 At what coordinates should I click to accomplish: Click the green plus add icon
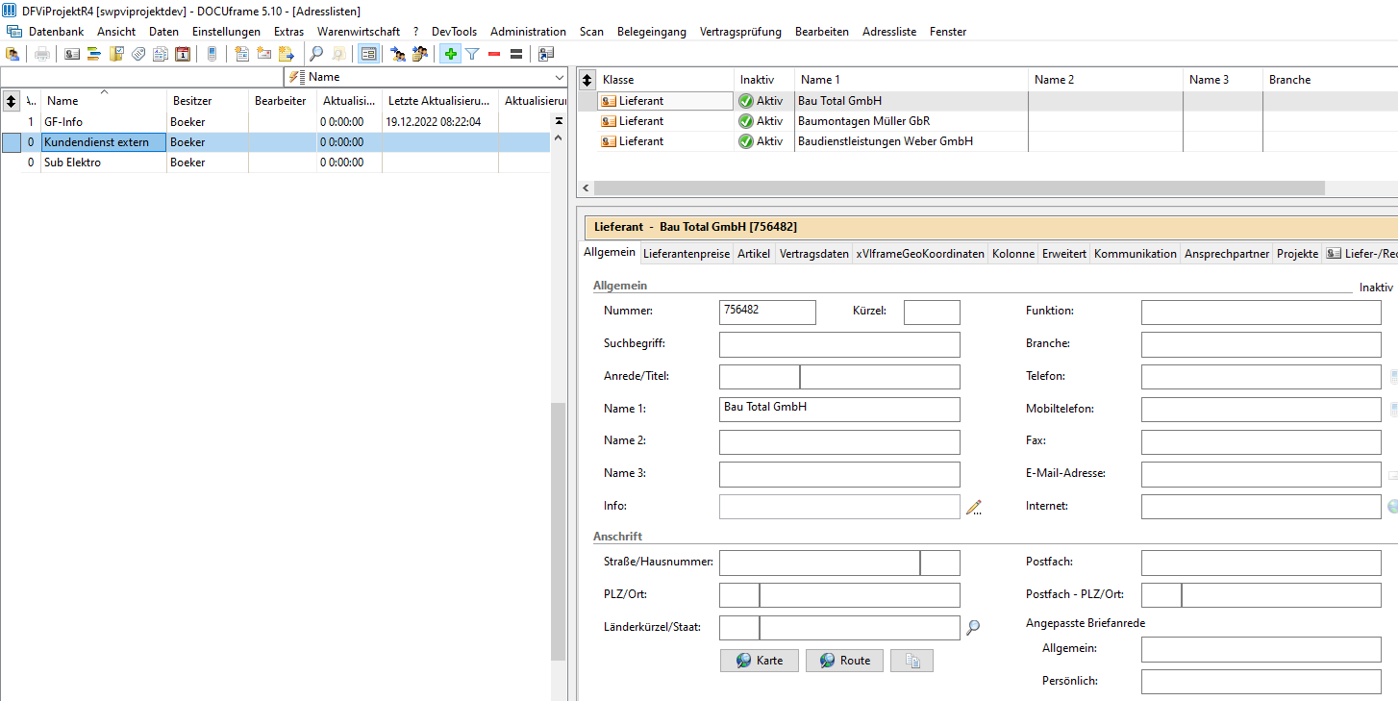(450, 54)
